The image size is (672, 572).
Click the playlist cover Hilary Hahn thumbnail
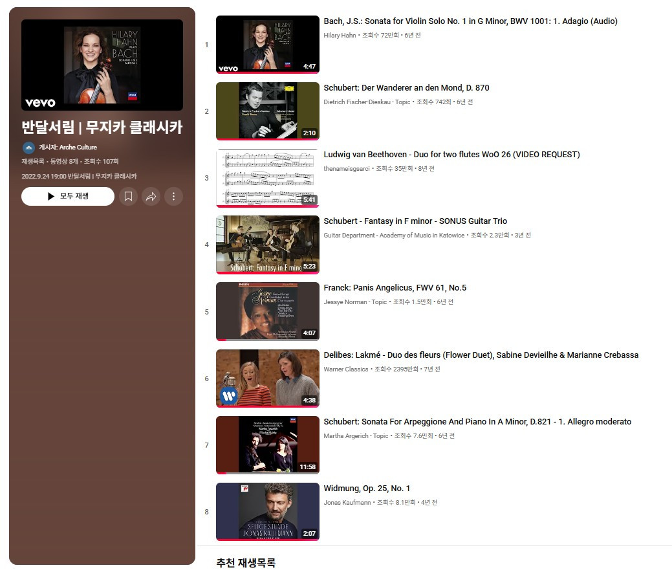coord(102,65)
